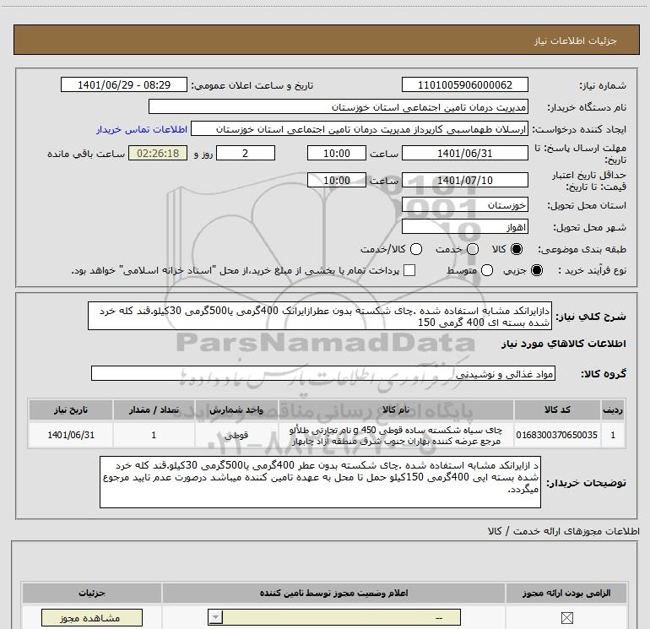The image size is (650, 629).
Task: Toggle Islamic treasury documents payment checkbox
Action: coord(409,270)
